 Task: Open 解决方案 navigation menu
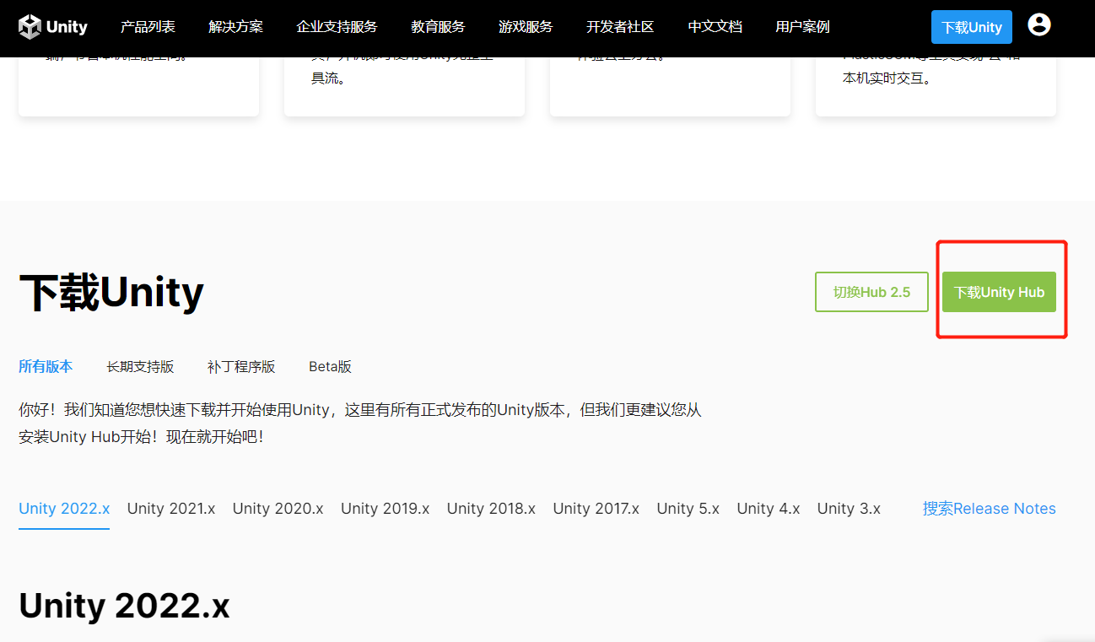coord(235,27)
